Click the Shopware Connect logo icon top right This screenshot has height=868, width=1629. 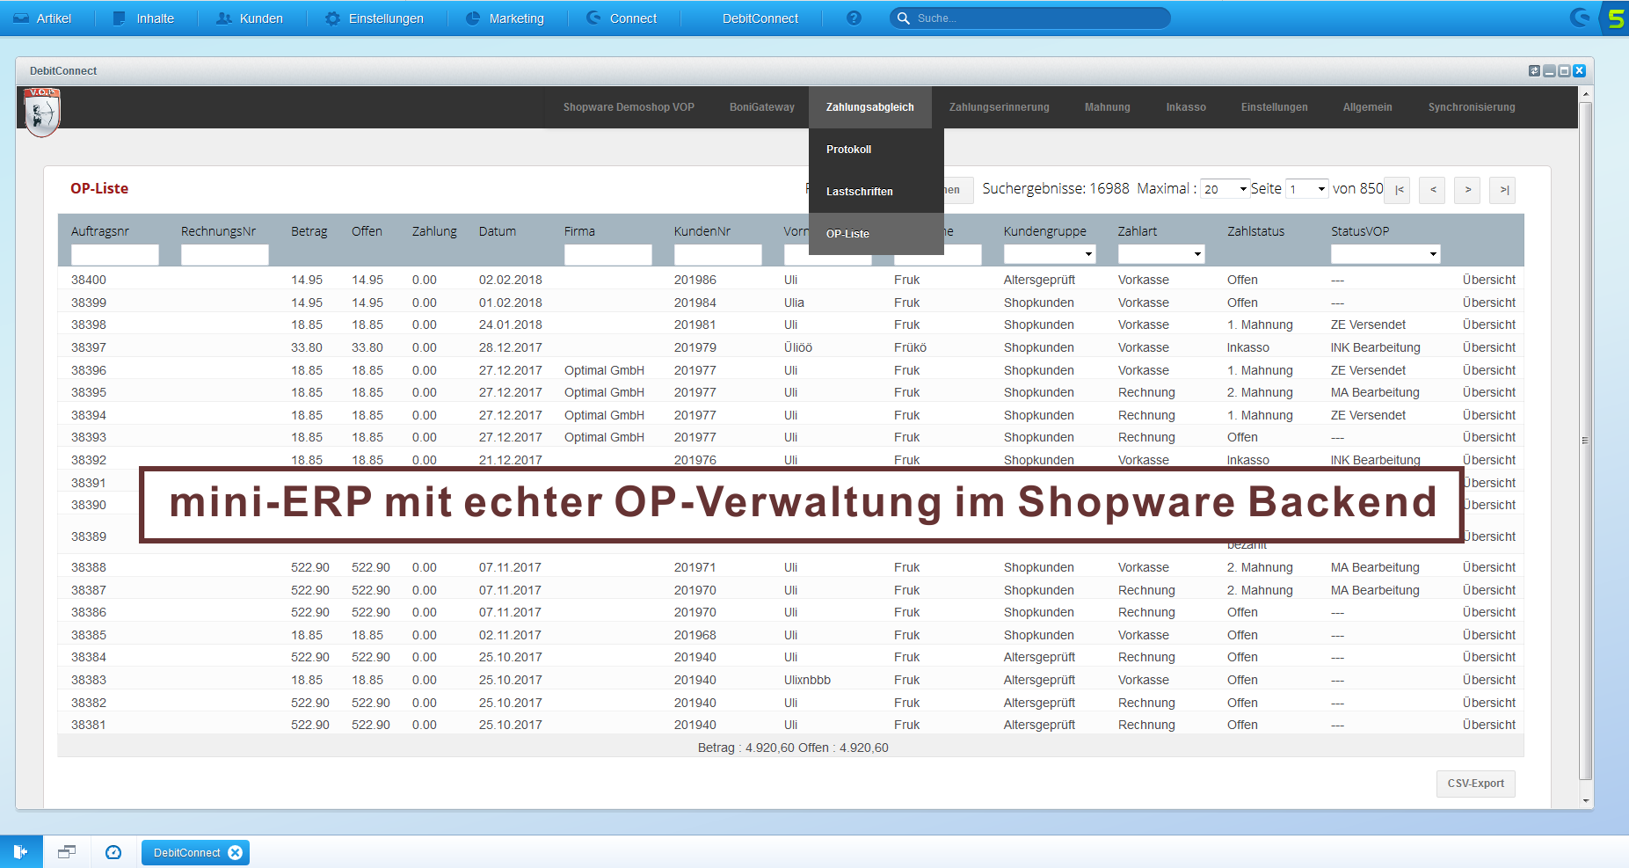(1581, 18)
